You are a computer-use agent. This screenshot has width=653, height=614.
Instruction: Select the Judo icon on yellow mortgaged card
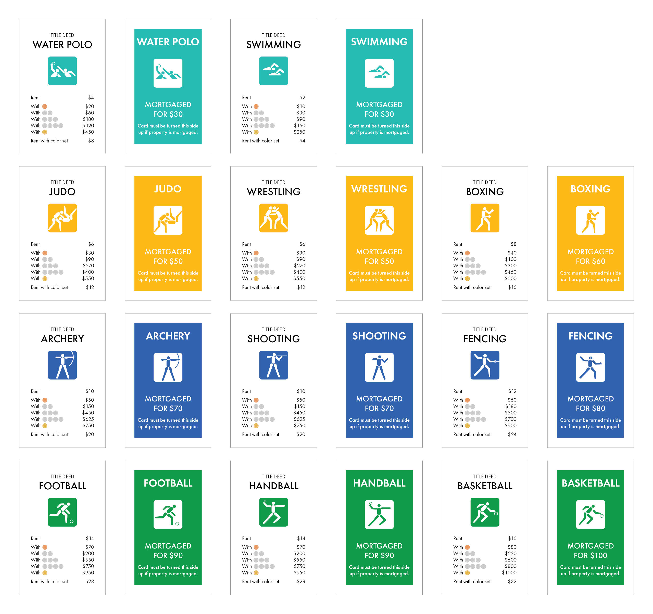pos(168,220)
